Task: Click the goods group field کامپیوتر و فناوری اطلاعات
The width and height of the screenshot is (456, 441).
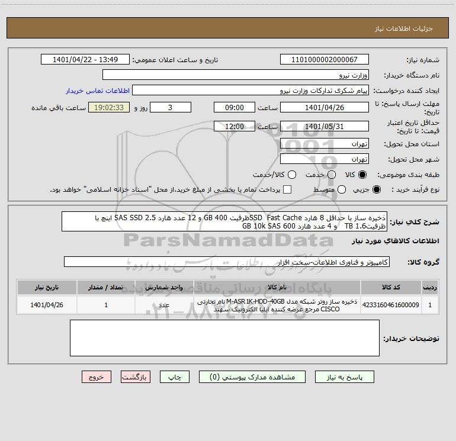Action: [x=227, y=262]
